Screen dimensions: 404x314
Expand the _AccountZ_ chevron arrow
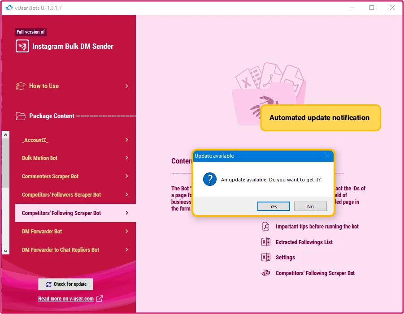(127, 140)
